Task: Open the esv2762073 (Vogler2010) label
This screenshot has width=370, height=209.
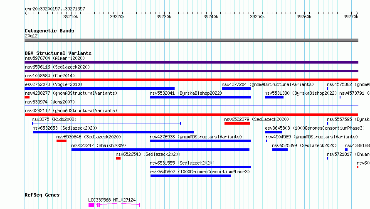Action: 54,84
